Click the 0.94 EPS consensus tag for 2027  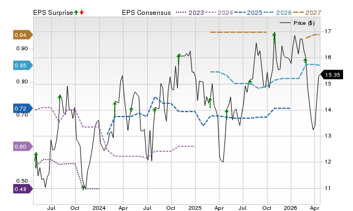coord(23,35)
